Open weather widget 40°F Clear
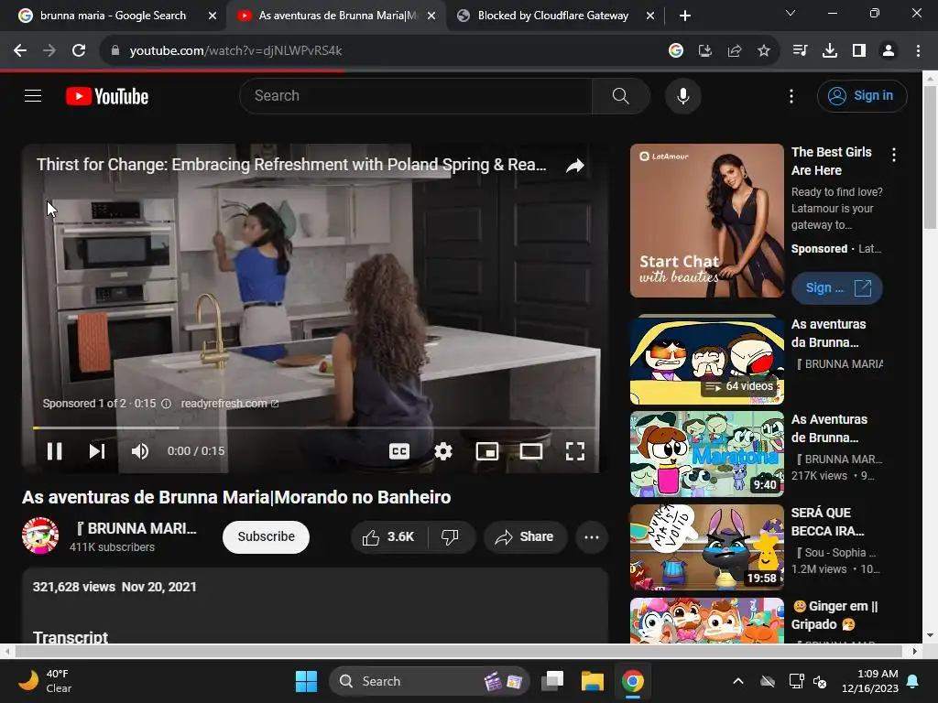Viewport: 938px width, 703px height. [45, 681]
